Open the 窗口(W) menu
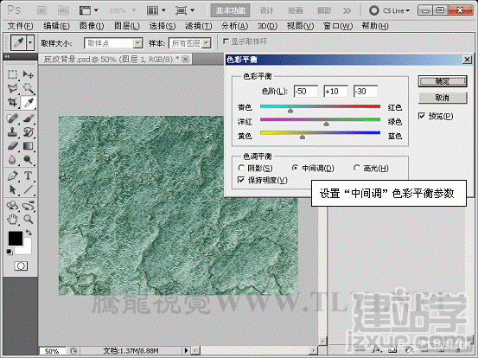The width and height of the screenshot is (478, 358). 338,26
